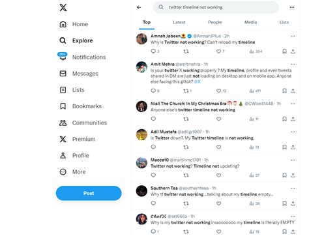Share Adil Mustafa's tweet via upload icon
The height and width of the screenshot is (238, 309).
tap(293, 147)
